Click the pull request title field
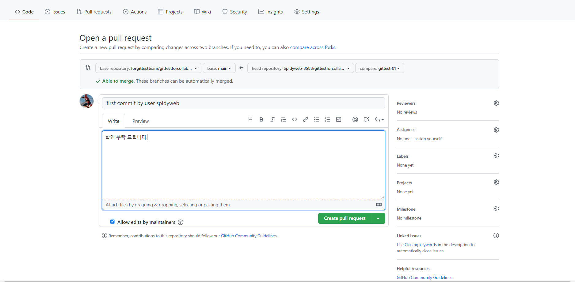 pos(244,103)
